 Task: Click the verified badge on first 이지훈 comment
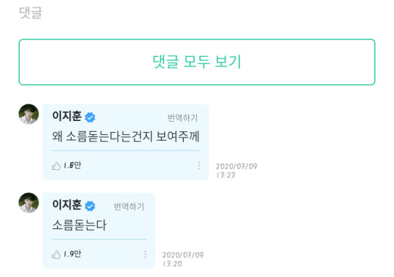(x=90, y=117)
